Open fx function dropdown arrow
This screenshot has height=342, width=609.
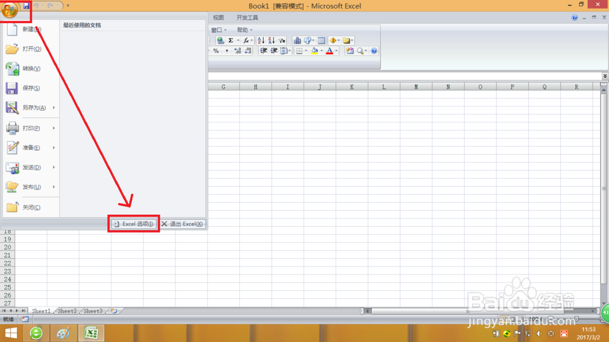point(252,40)
